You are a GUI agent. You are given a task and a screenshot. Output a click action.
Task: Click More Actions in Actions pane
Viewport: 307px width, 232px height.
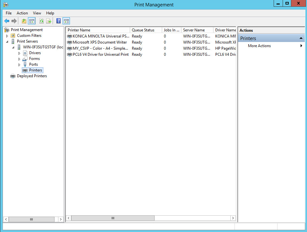point(259,46)
